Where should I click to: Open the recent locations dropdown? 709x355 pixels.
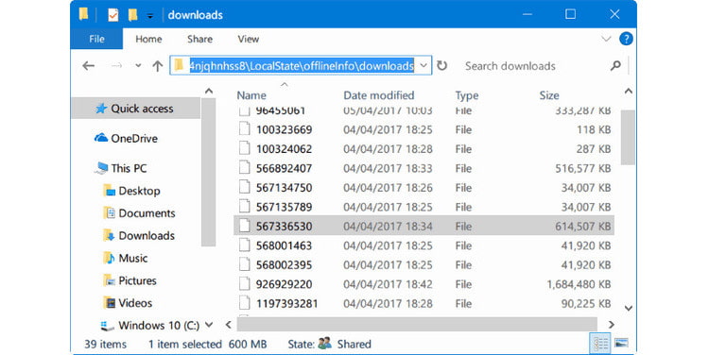coord(138,66)
